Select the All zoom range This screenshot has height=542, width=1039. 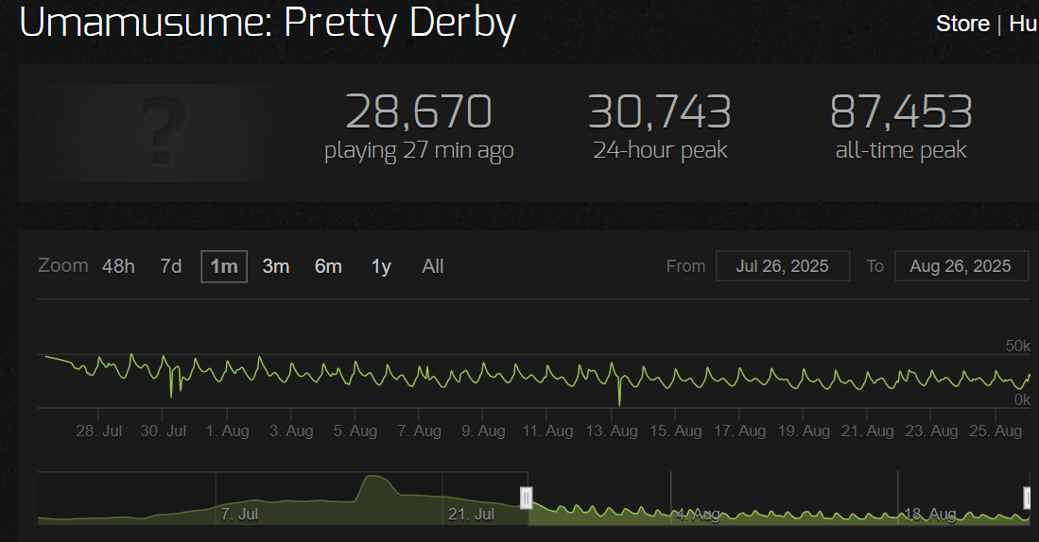click(433, 266)
